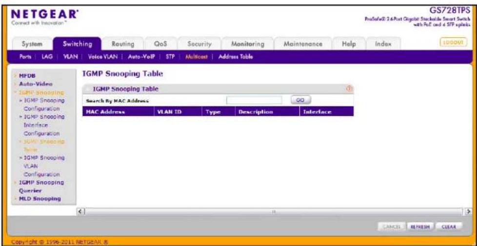Open the QoS tab
477x246 pixels.
click(x=160, y=44)
